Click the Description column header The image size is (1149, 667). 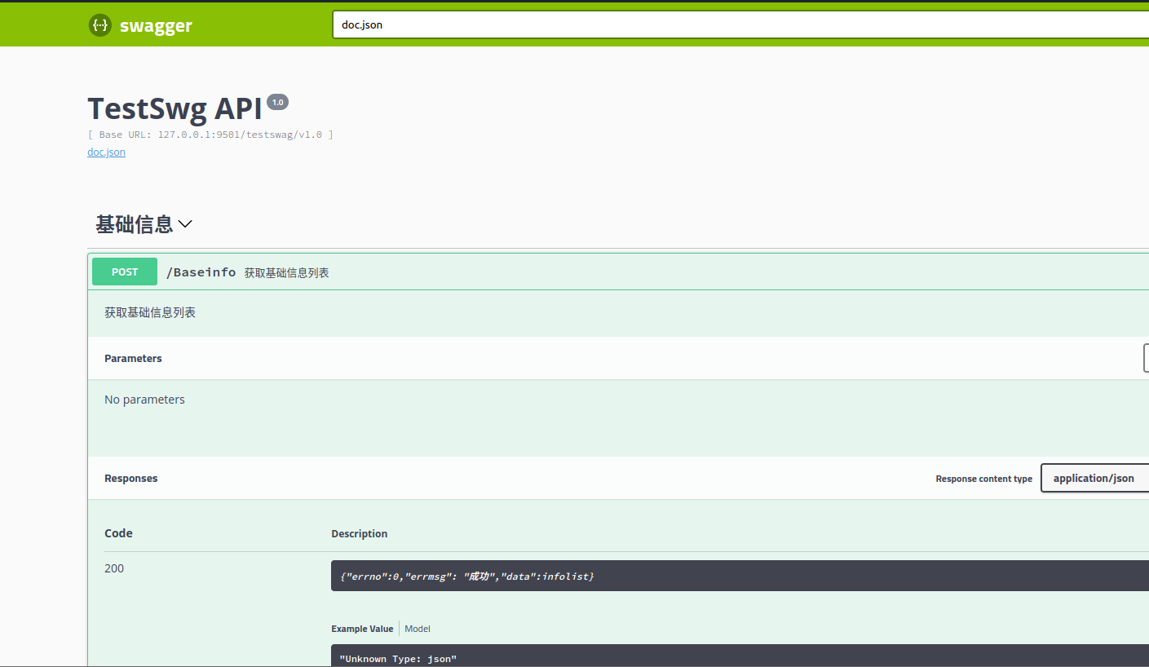tap(360, 534)
